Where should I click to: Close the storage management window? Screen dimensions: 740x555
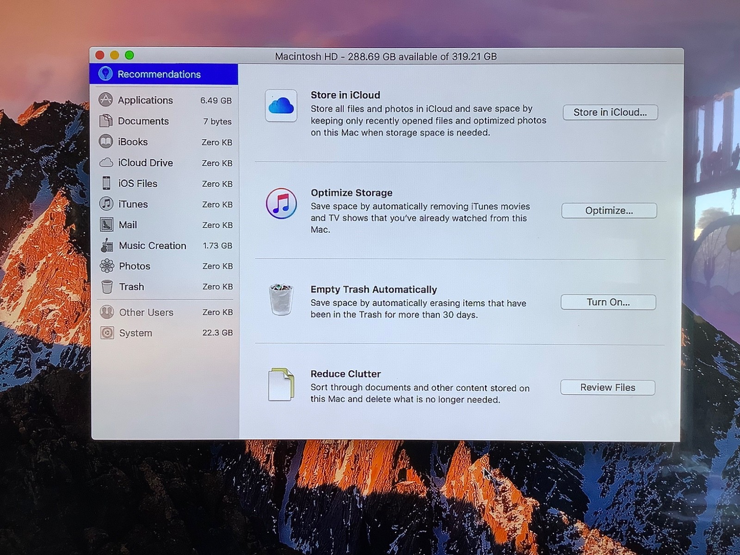[99, 55]
